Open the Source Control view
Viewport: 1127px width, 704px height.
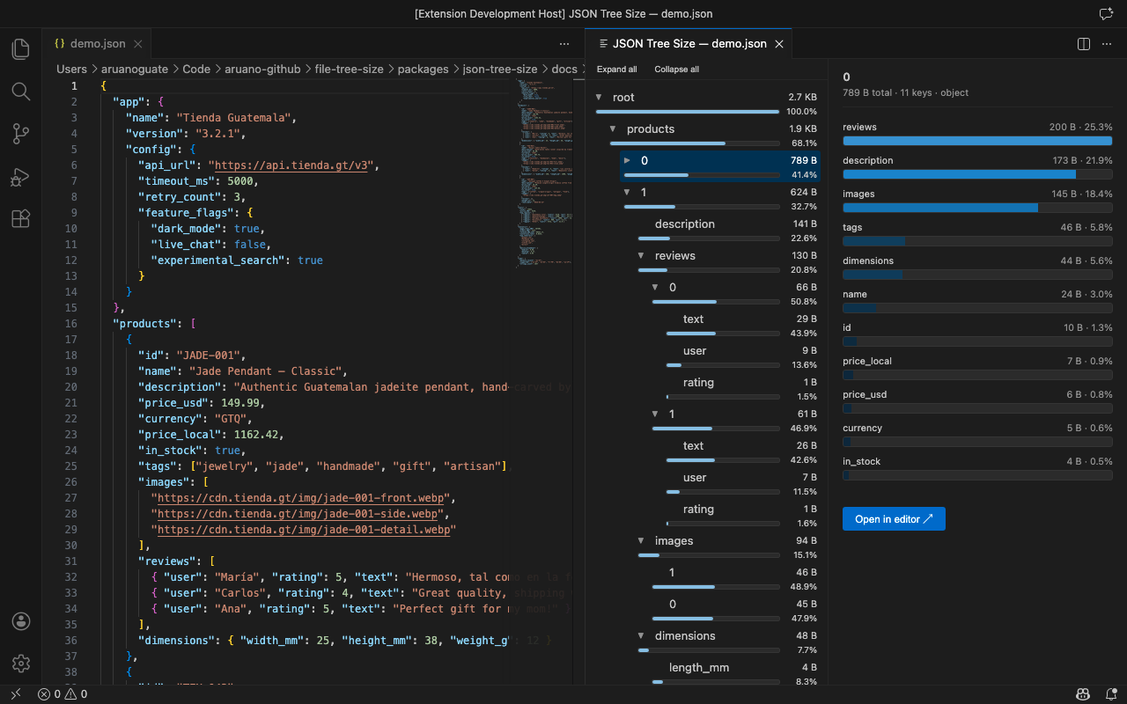click(x=21, y=134)
